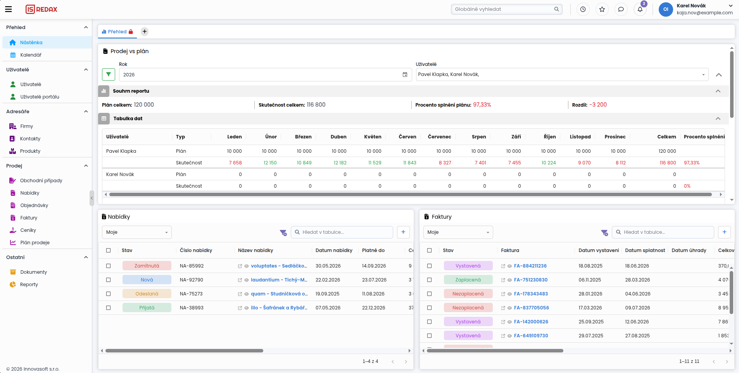Check the NA-85992 offer row checkbox
Viewport: 739px width, 373px height.
click(108, 266)
